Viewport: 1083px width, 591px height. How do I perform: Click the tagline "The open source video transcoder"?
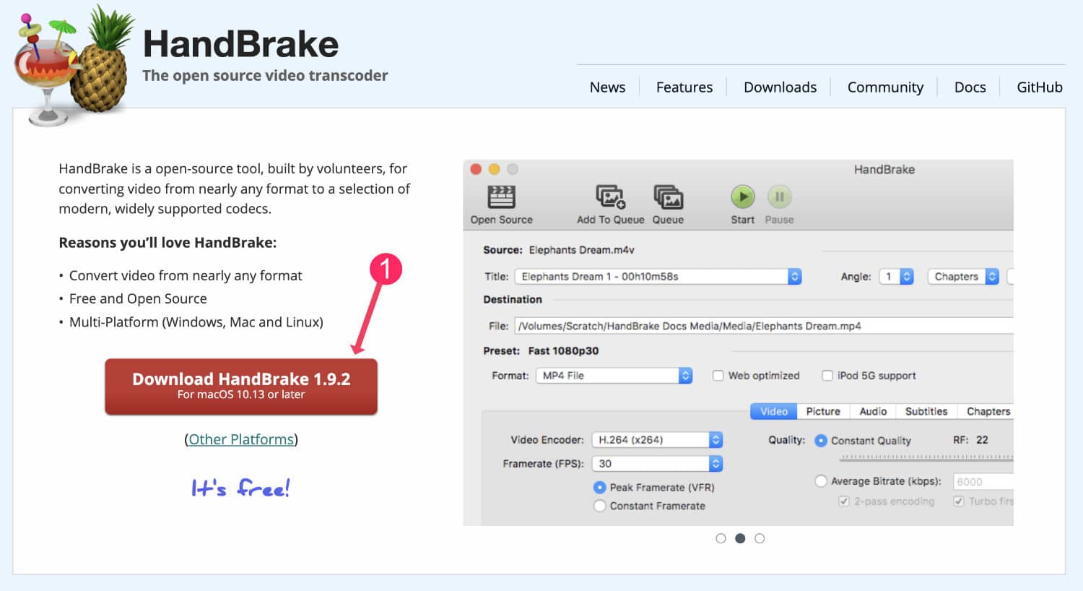265,76
